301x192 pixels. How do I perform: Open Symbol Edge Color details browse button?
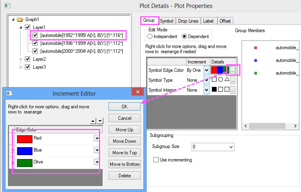tap(233, 70)
